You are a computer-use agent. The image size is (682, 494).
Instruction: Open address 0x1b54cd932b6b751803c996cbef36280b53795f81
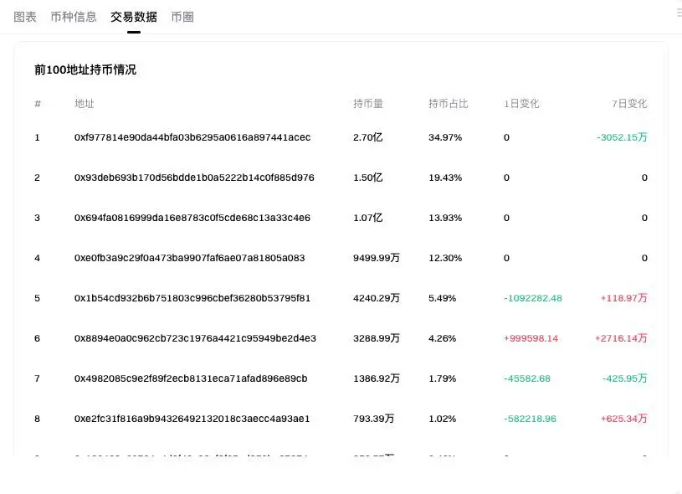click(x=192, y=298)
